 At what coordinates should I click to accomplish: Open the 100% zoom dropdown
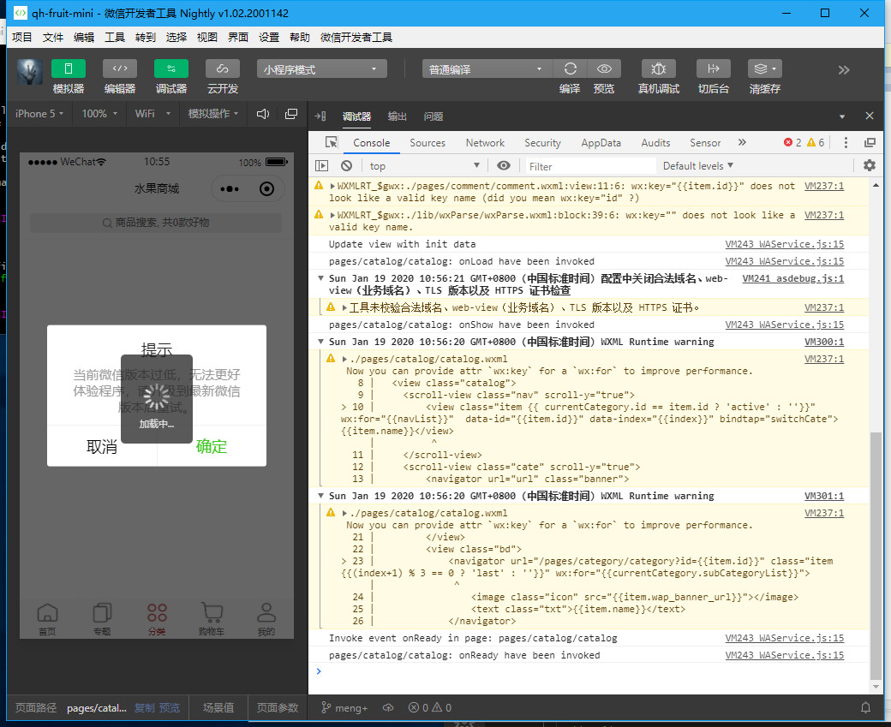(x=99, y=114)
